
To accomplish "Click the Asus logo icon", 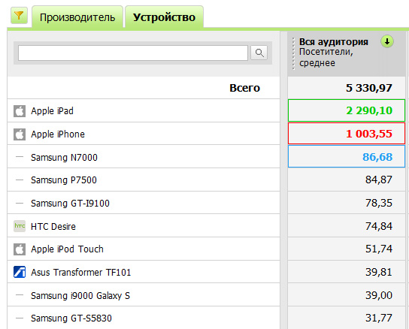I will pos(20,272).
